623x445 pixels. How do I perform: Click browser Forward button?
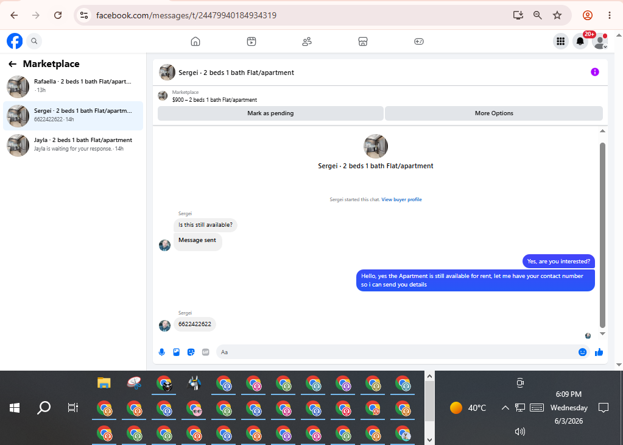36,15
